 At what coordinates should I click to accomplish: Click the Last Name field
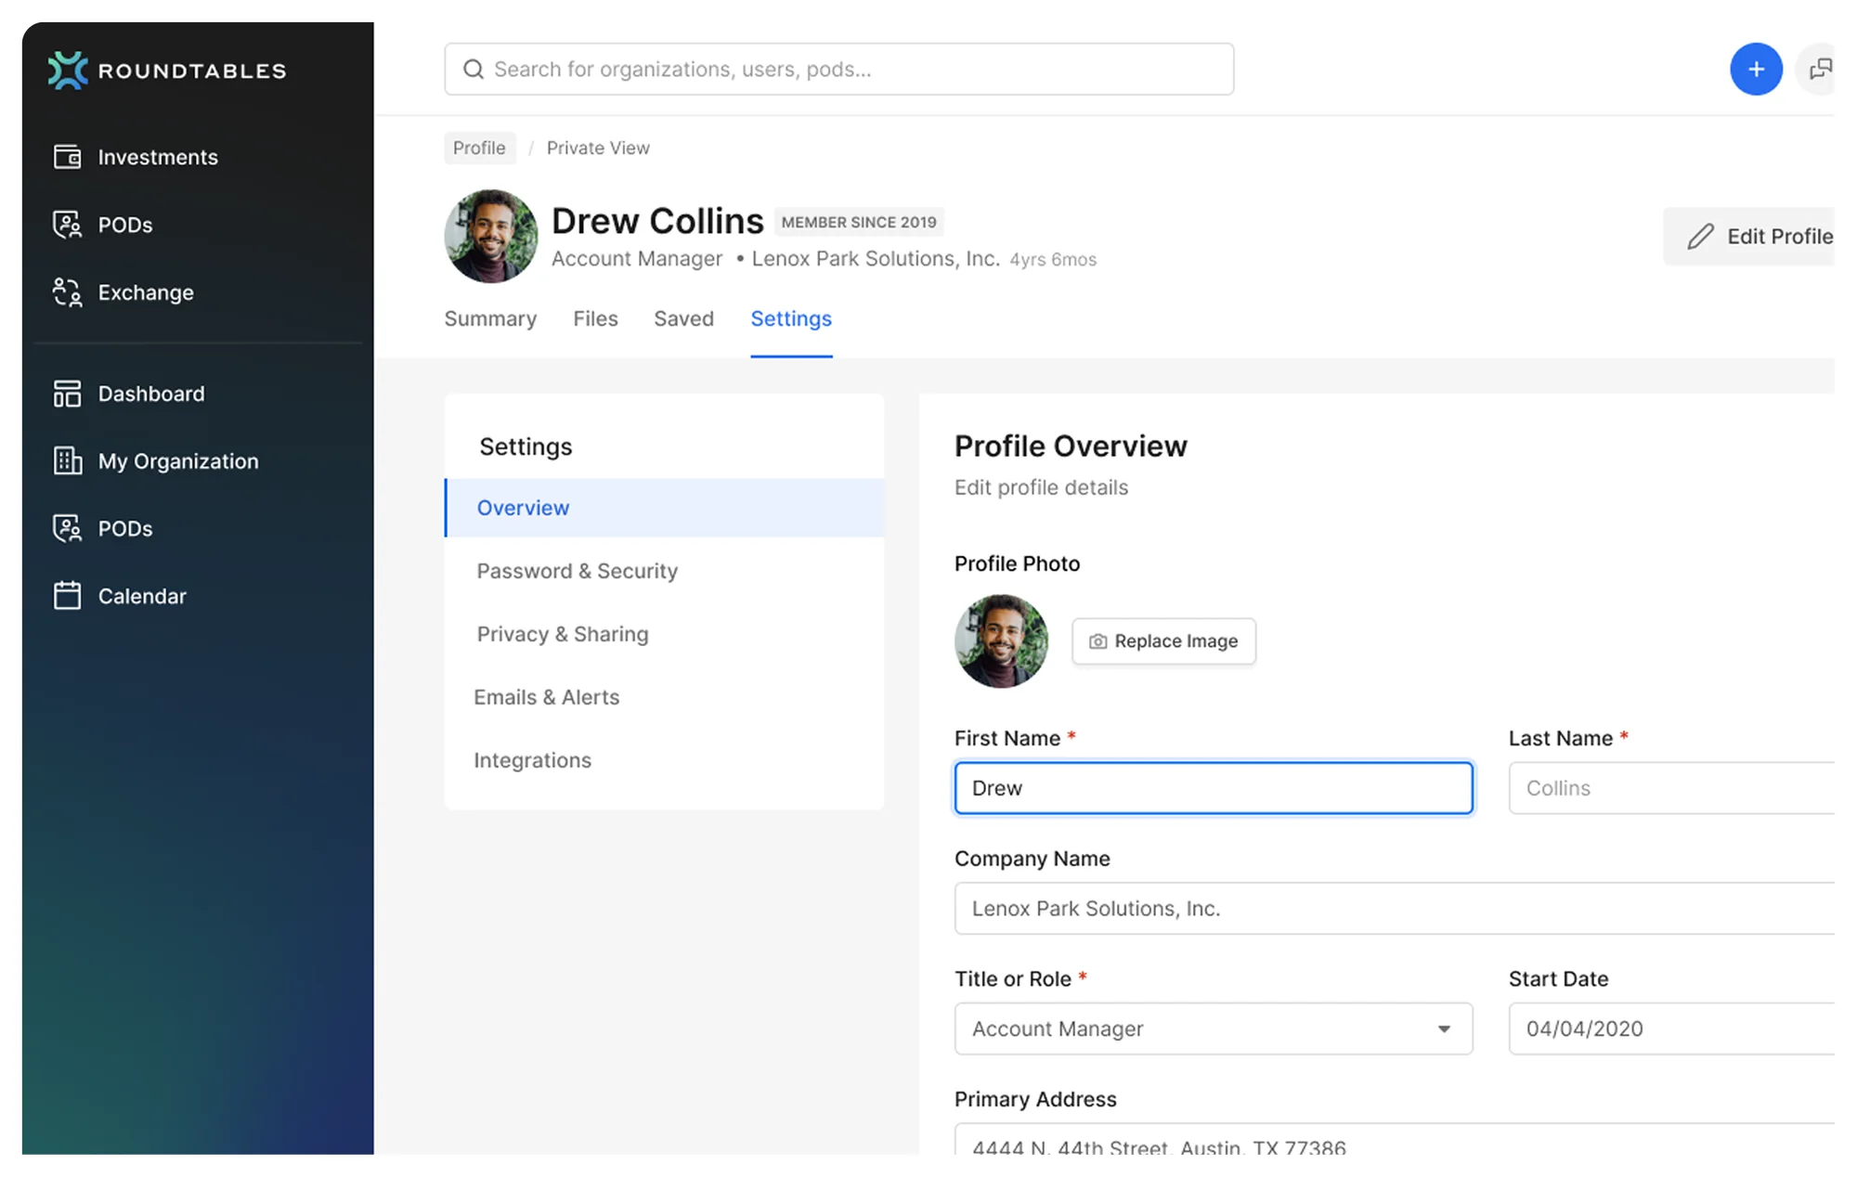pyautogui.click(x=1671, y=788)
